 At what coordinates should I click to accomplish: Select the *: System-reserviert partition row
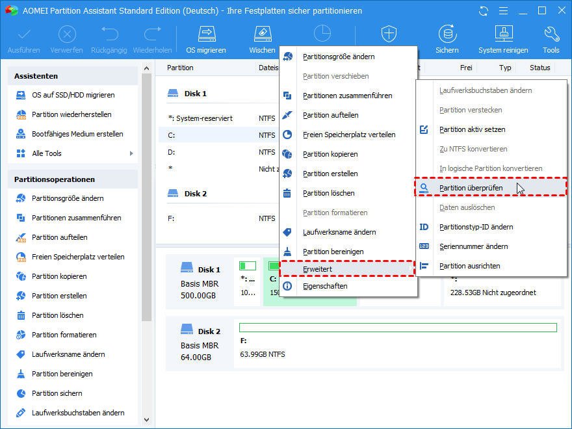coord(219,118)
